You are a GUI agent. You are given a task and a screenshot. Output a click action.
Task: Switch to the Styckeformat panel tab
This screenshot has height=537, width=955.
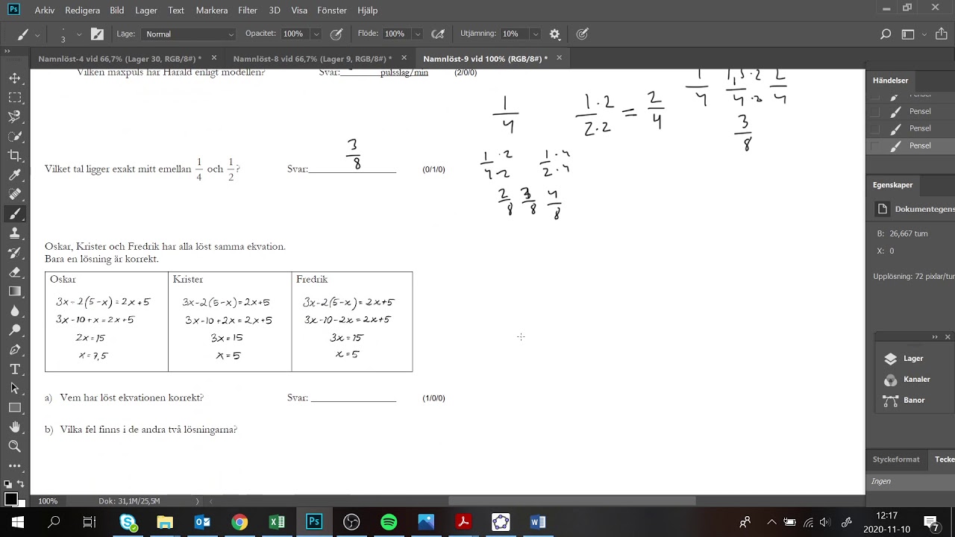896,459
